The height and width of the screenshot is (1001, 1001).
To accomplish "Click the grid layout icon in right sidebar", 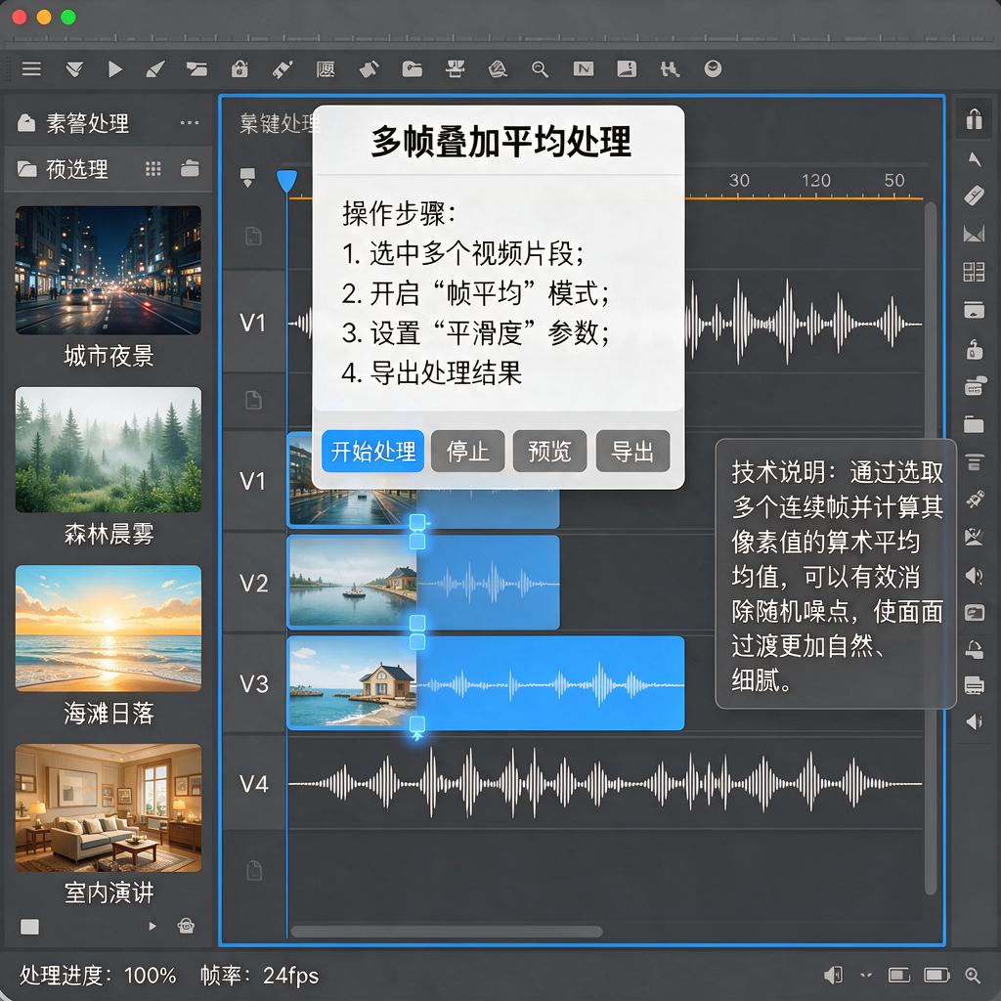I will coord(974,272).
